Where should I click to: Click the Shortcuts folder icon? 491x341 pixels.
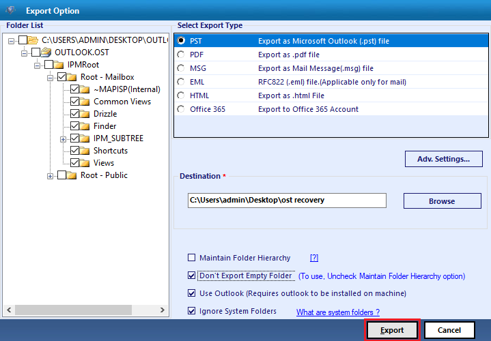click(x=85, y=151)
